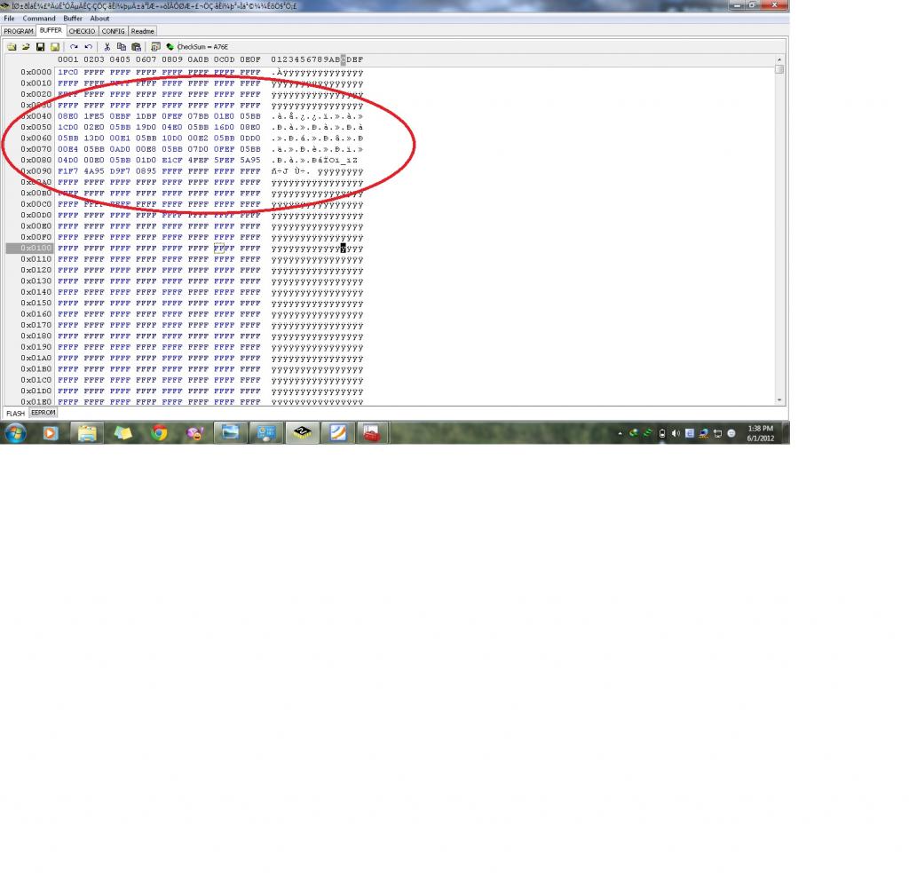Paste data with the clipboard icon

(x=136, y=47)
